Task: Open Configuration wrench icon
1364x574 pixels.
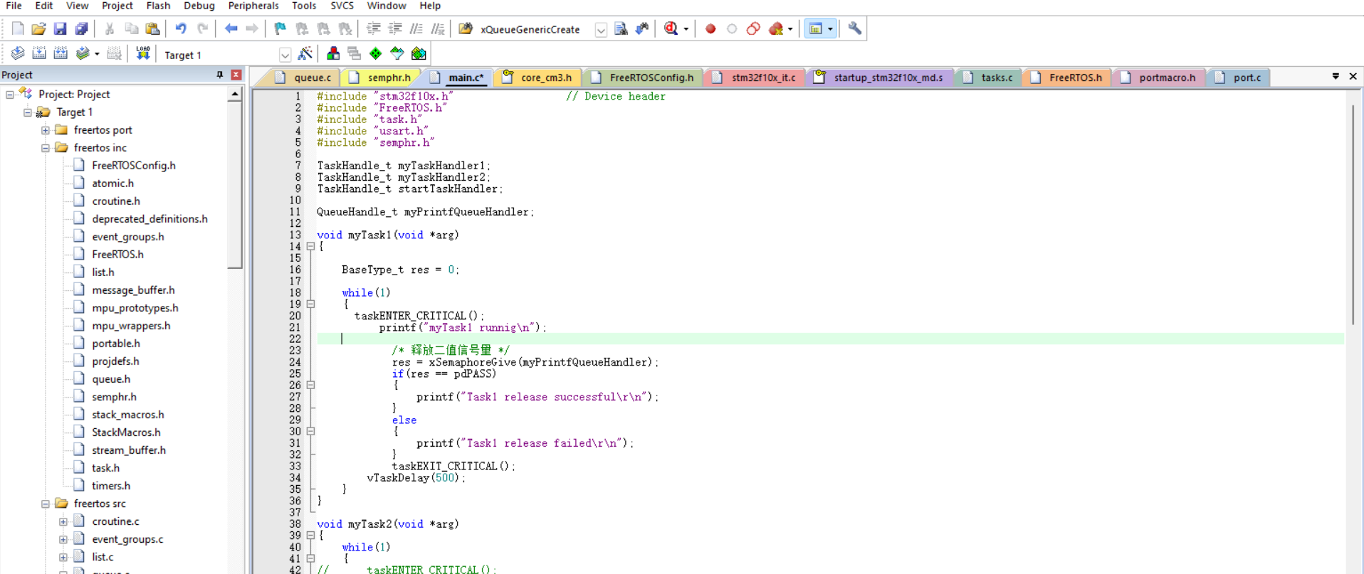Action: click(x=855, y=29)
